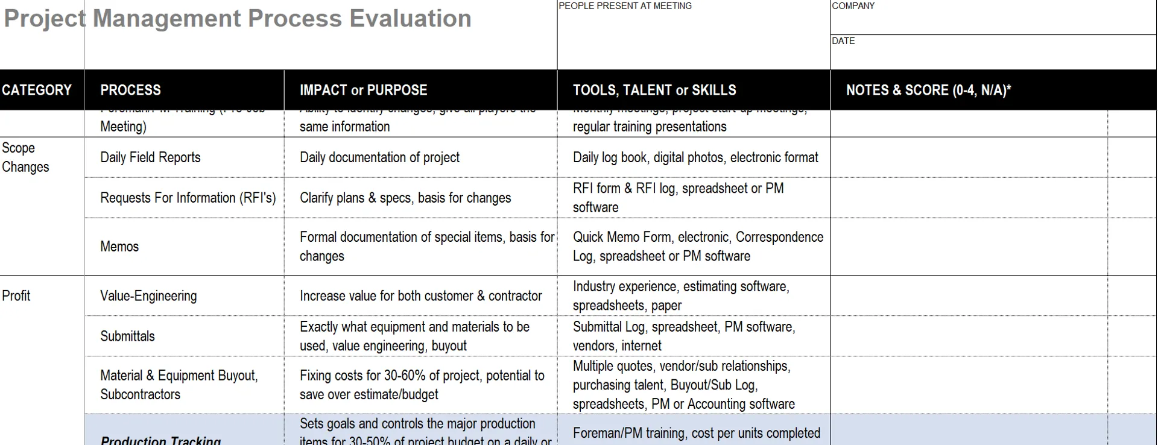Image resolution: width=1158 pixels, height=445 pixels.
Task: Select the TOOLS, TALENT or SKILLS header
Action: click(x=654, y=90)
